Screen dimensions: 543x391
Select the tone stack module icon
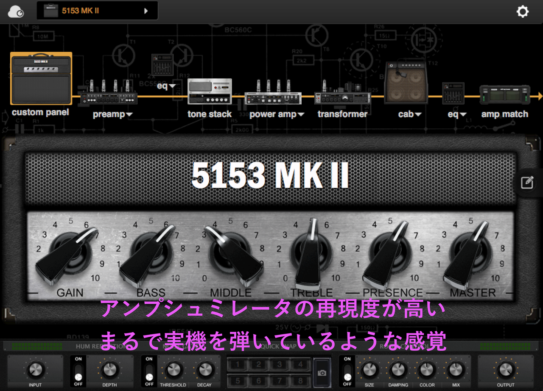click(210, 91)
